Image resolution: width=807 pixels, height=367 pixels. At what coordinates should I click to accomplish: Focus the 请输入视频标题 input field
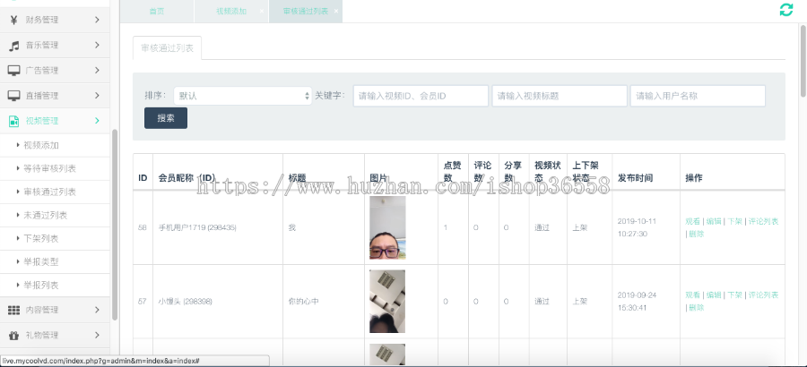point(560,96)
